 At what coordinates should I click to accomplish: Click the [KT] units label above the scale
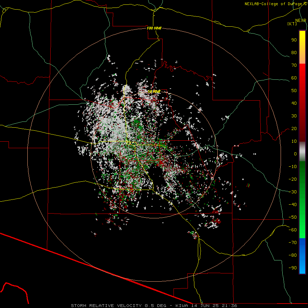click(292, 24)
